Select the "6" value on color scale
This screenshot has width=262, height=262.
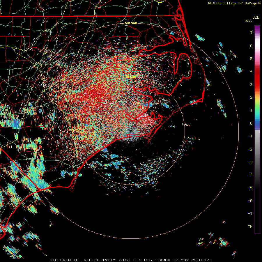[x=251, y=46]
